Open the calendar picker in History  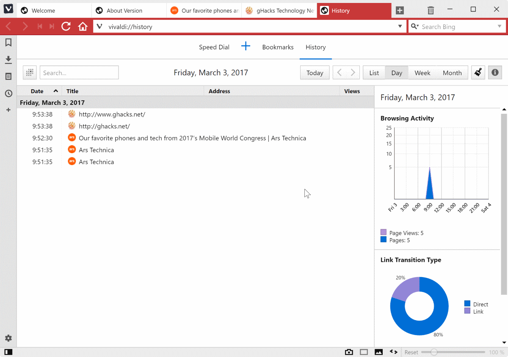point(30,73)
